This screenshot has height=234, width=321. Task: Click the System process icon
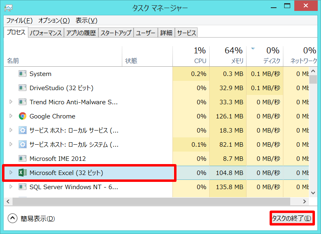click(x=23, y=74)
